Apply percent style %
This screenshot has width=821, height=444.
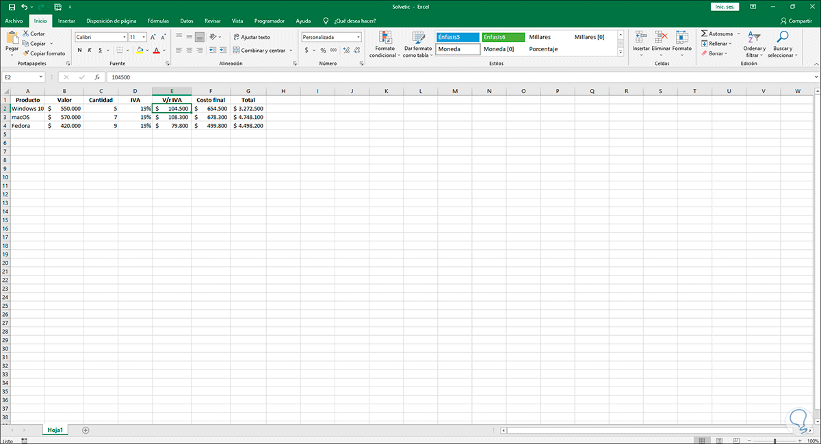click(324, 50)
